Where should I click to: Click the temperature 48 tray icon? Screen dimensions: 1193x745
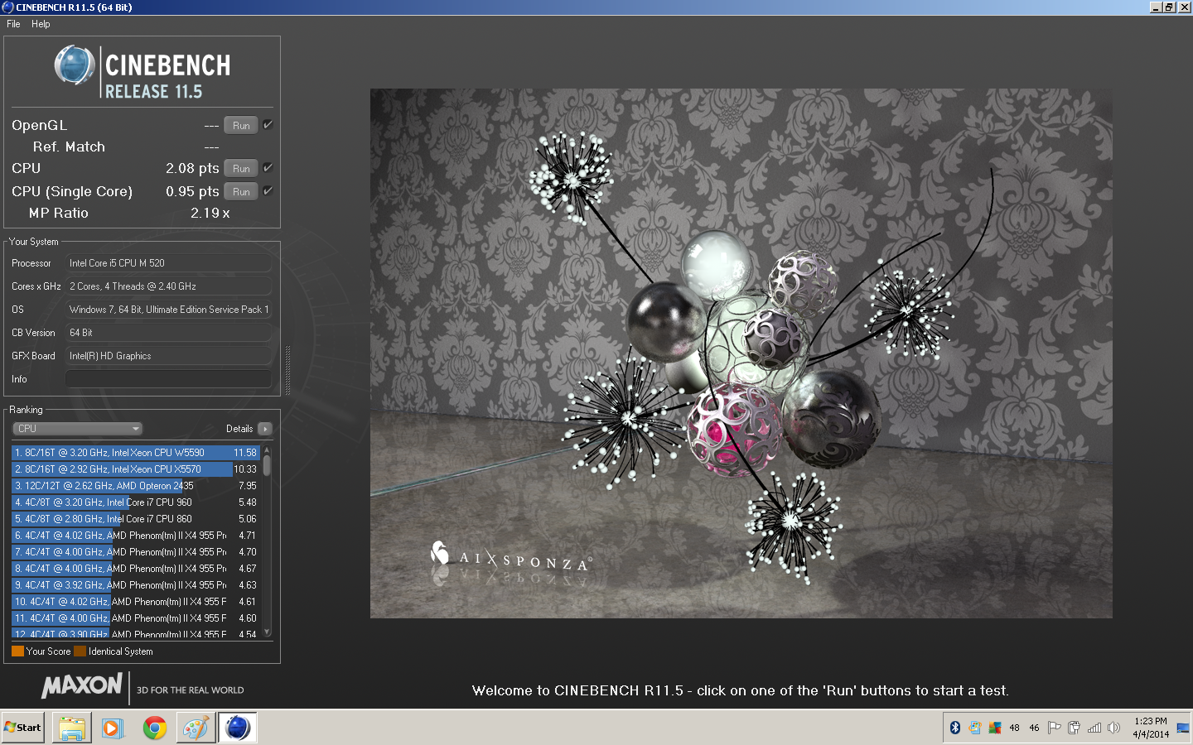tap(1014, 728)
